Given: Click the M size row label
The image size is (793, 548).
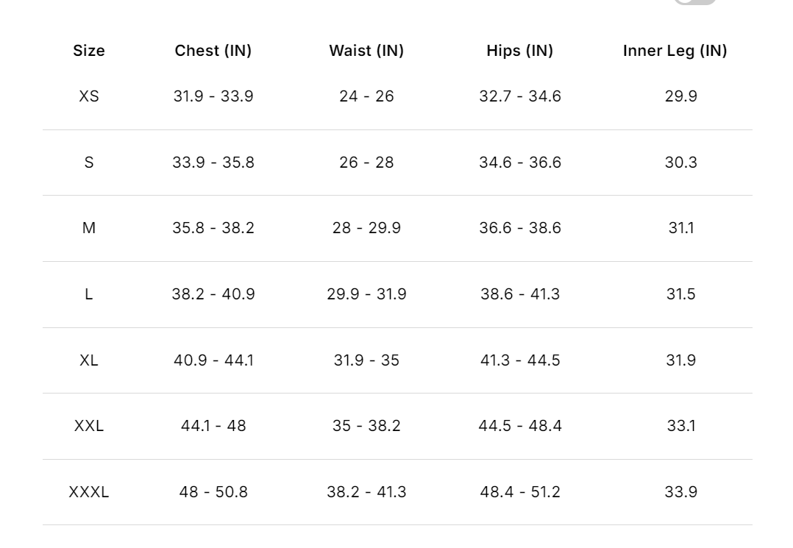Looking at the screenshot, I should coord(89,228).
